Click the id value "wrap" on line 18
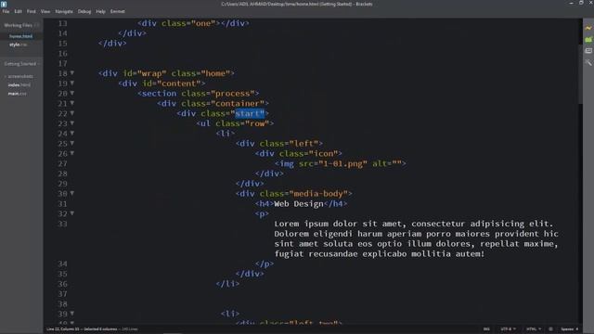 point(151,73)
